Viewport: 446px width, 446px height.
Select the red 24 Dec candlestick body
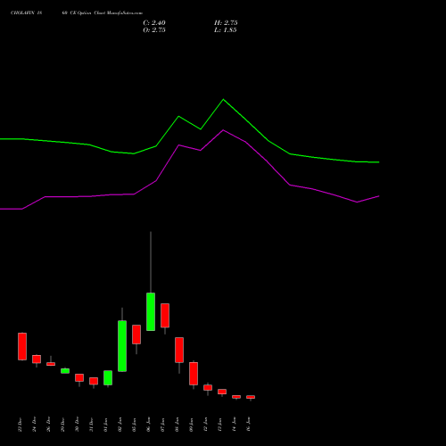click(37, 359)
